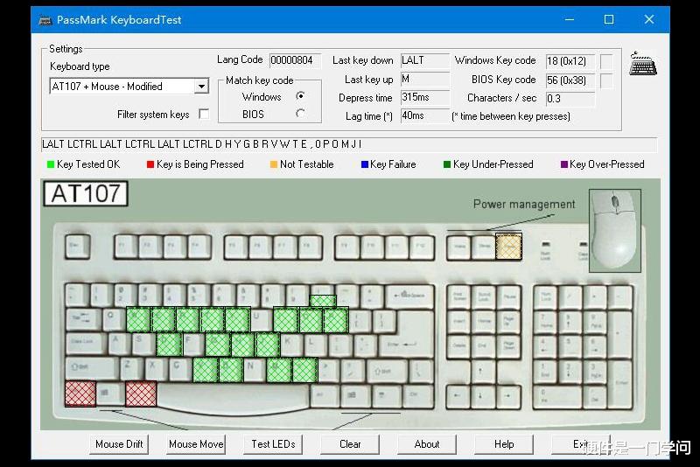Click the space bar on the keyboard image
The height and width of the screenshot is (467, 700).
(x=233, y=397)
